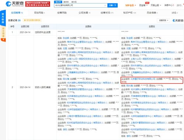Open 上海晨熹创业投资中心 link in 变更后 column
Viewport: 184px width, 140px height.
click(147, 73)
